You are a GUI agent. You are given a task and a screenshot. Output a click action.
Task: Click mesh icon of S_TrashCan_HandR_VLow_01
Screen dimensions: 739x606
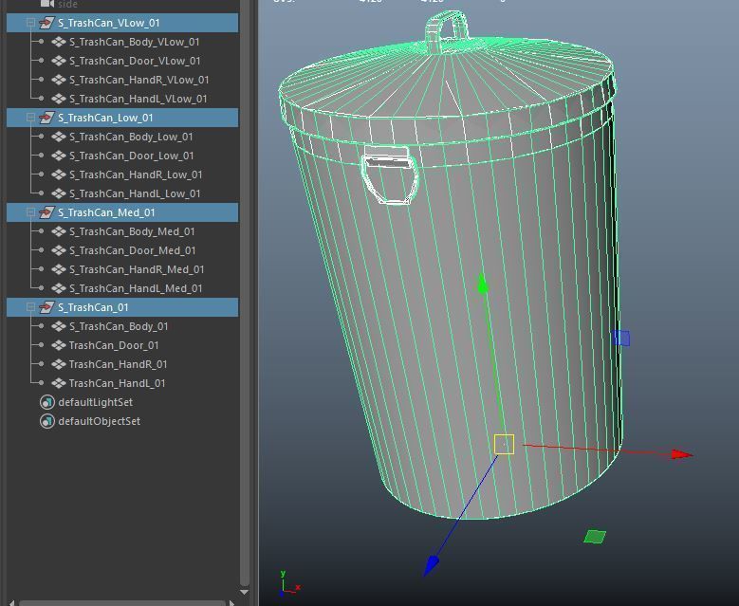point(59,80)
